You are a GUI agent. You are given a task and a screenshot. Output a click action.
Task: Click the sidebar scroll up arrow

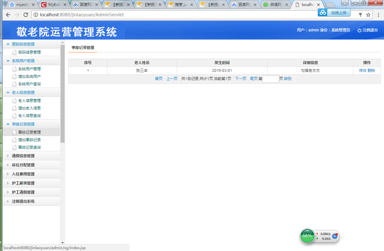click(62, 42)
